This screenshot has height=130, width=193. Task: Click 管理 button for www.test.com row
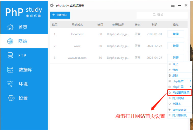coord(176,57)
